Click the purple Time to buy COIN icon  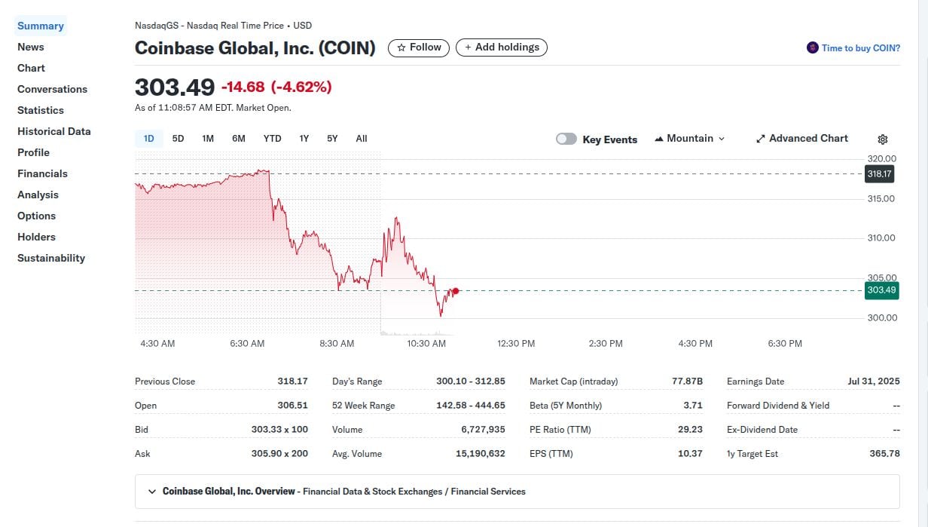pyautogui.click(x=812, y=47)
